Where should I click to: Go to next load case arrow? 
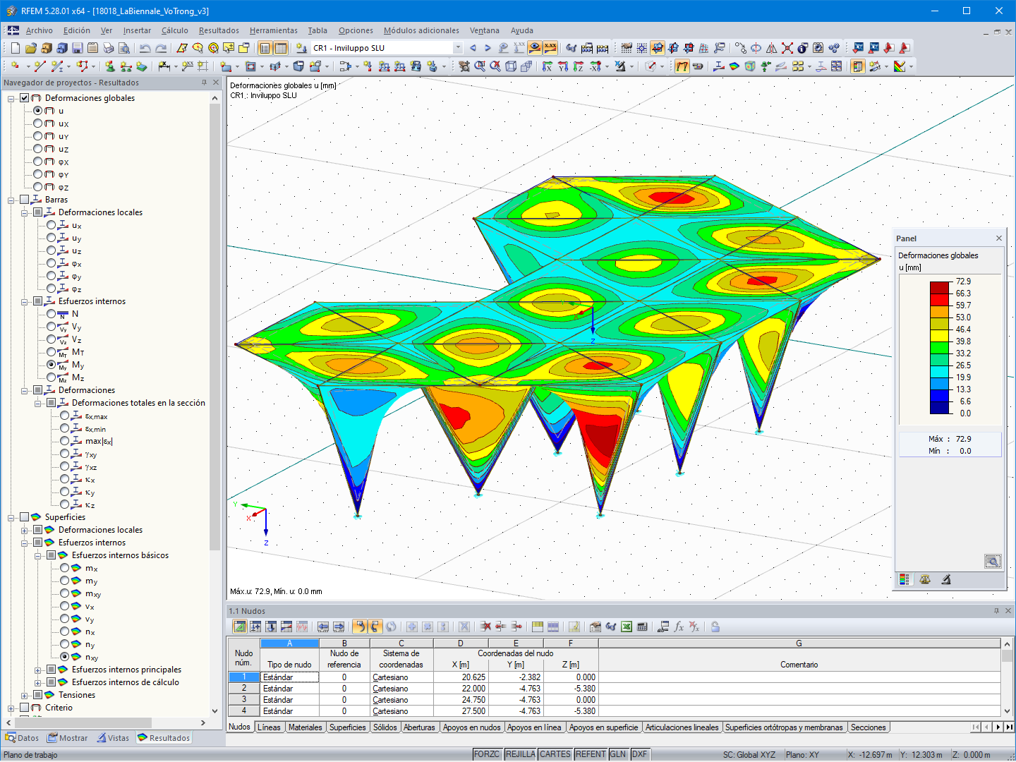(x=488, y=48)
